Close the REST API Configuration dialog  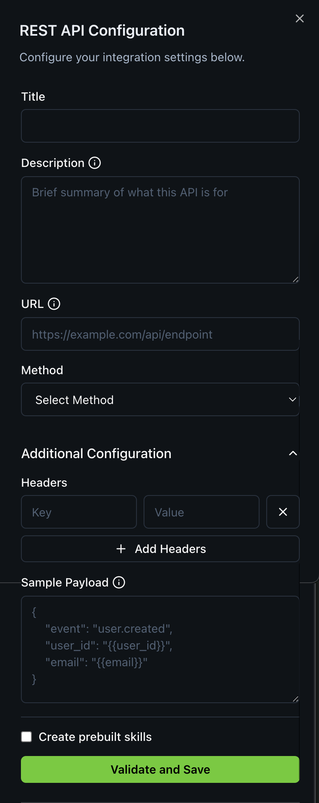299,18
